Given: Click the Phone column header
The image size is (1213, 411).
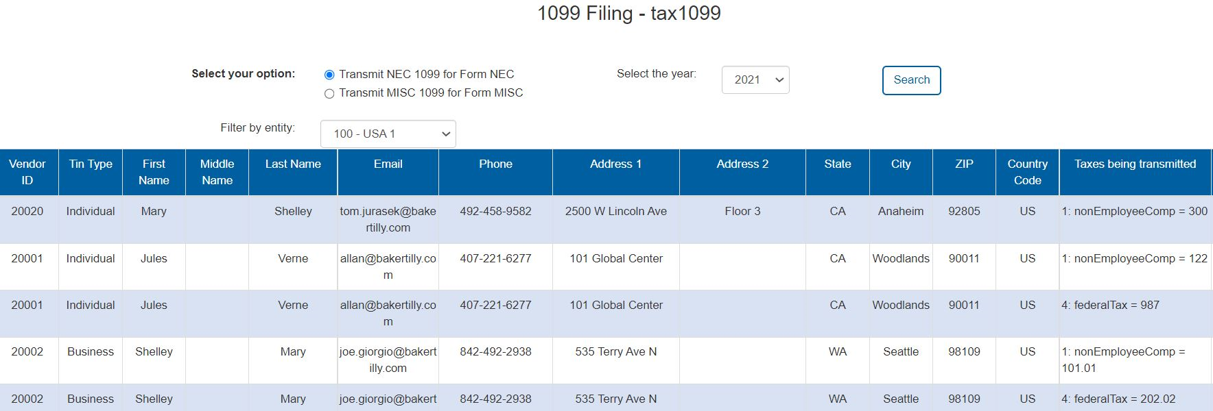Looking at the screenshot, I should (x=495, y=164).
